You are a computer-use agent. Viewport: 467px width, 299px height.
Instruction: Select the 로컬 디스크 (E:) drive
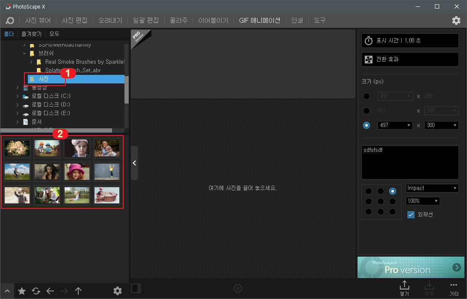tap(51, 113)
